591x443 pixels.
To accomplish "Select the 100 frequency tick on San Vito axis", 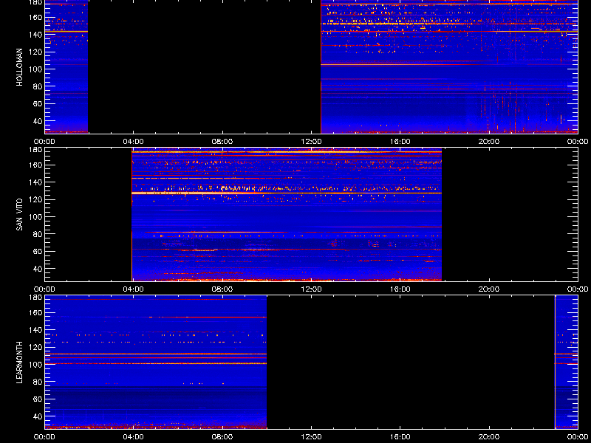I will pyautogui.click(x=35, y=216).
